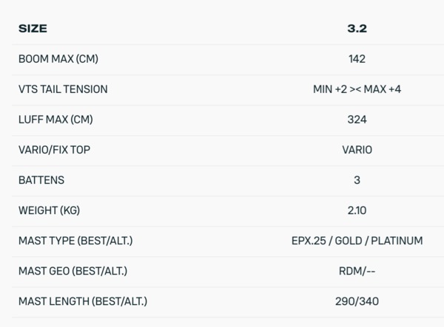
Task: Select the BOOM MAX (CM) row label
Action: [55, 59]
